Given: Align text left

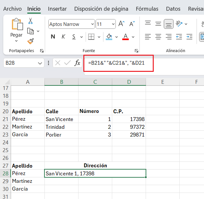Looking at the screenshot, I should coord(148,37).
